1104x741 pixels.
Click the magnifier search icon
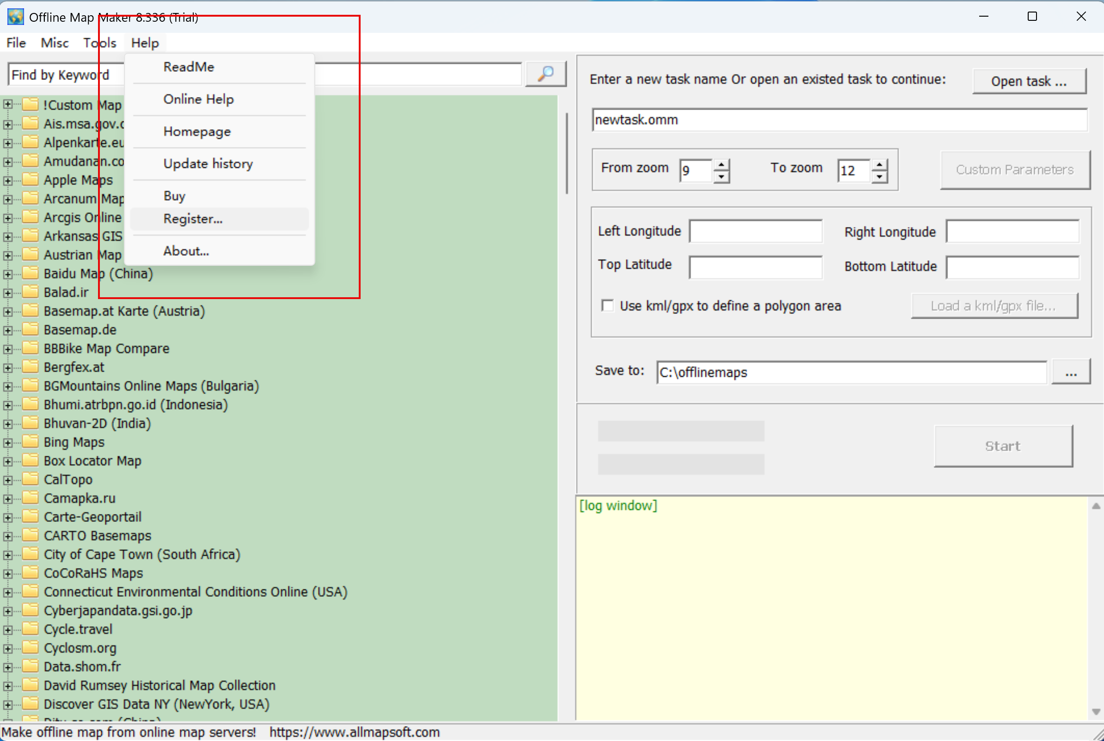(x=546, y=73)
